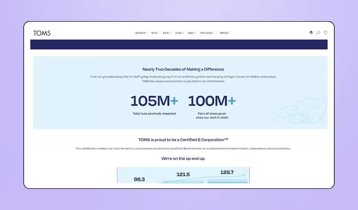This screenshot has width=358, height=210.
Task: Click 'Total lives positively impacted' text
Action: [154, 114]
